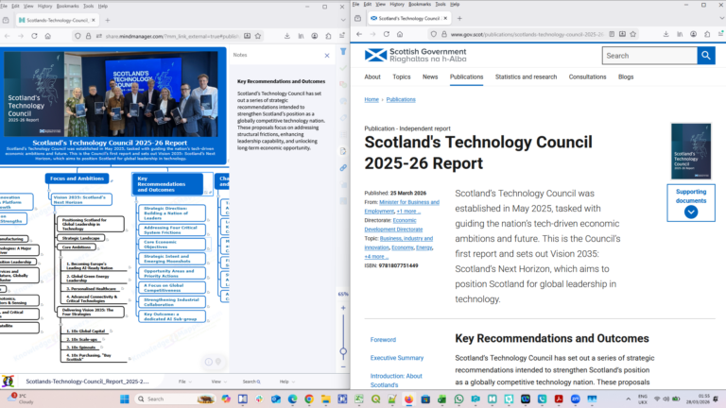Bookmark the MindManager page with star

[258, 36]
